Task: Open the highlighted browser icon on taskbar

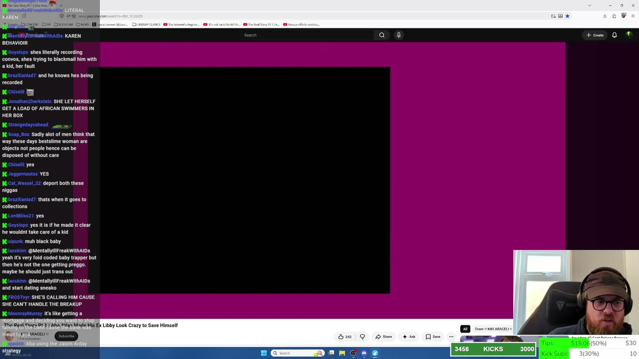Action: (x=375, y=353)
